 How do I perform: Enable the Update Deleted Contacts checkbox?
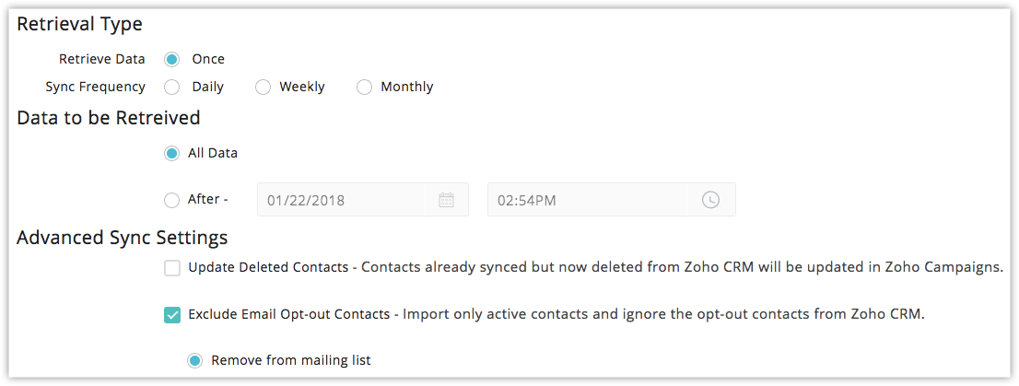172,268
